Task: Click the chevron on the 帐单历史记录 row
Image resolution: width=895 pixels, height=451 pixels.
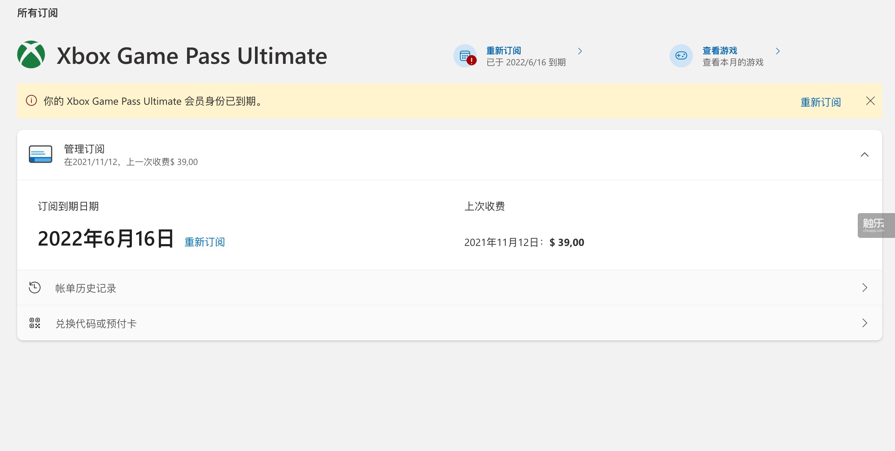Action: coord(864,288)
